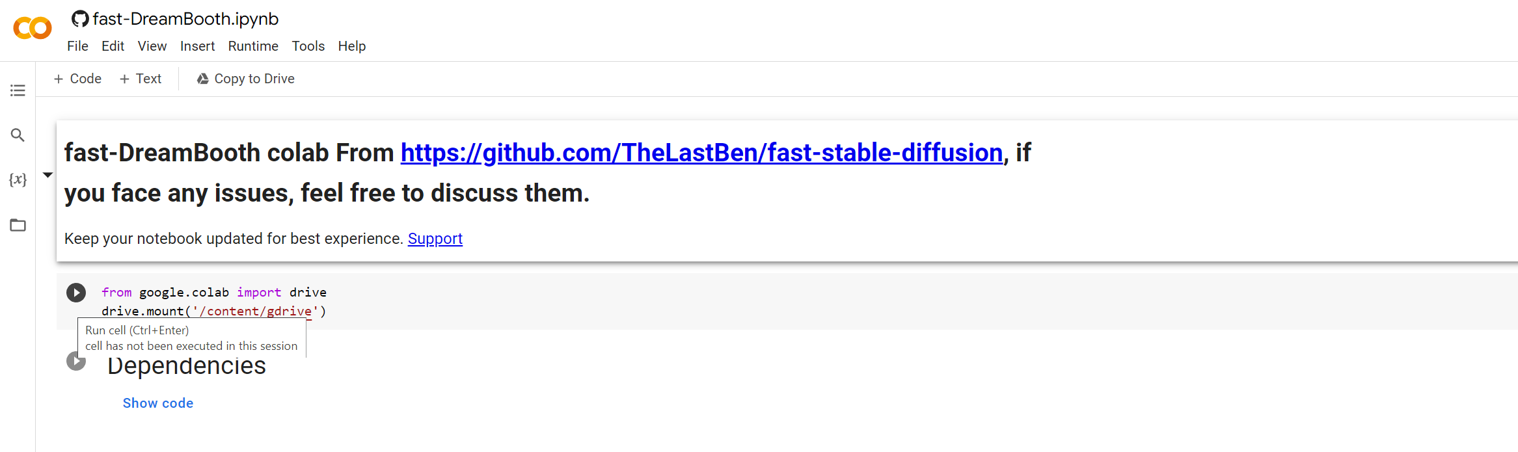Run the drive mount code cell
1518x452 pixels.
[76, 293]
